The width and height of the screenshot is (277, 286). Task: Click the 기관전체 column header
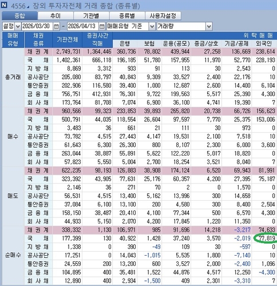pyautogui.click(x=67, y=39)
